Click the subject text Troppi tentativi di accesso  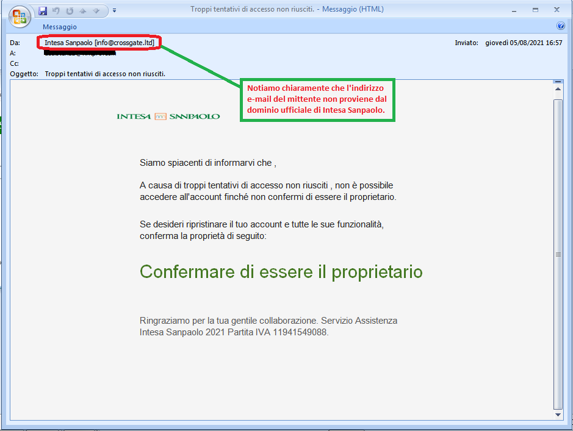[105, 74]
